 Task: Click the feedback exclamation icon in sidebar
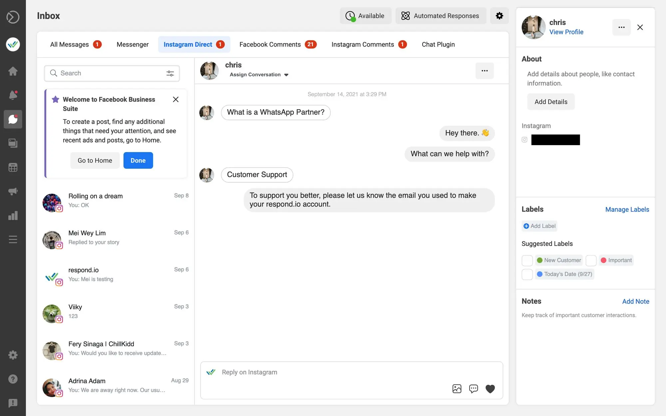(13, 403)
